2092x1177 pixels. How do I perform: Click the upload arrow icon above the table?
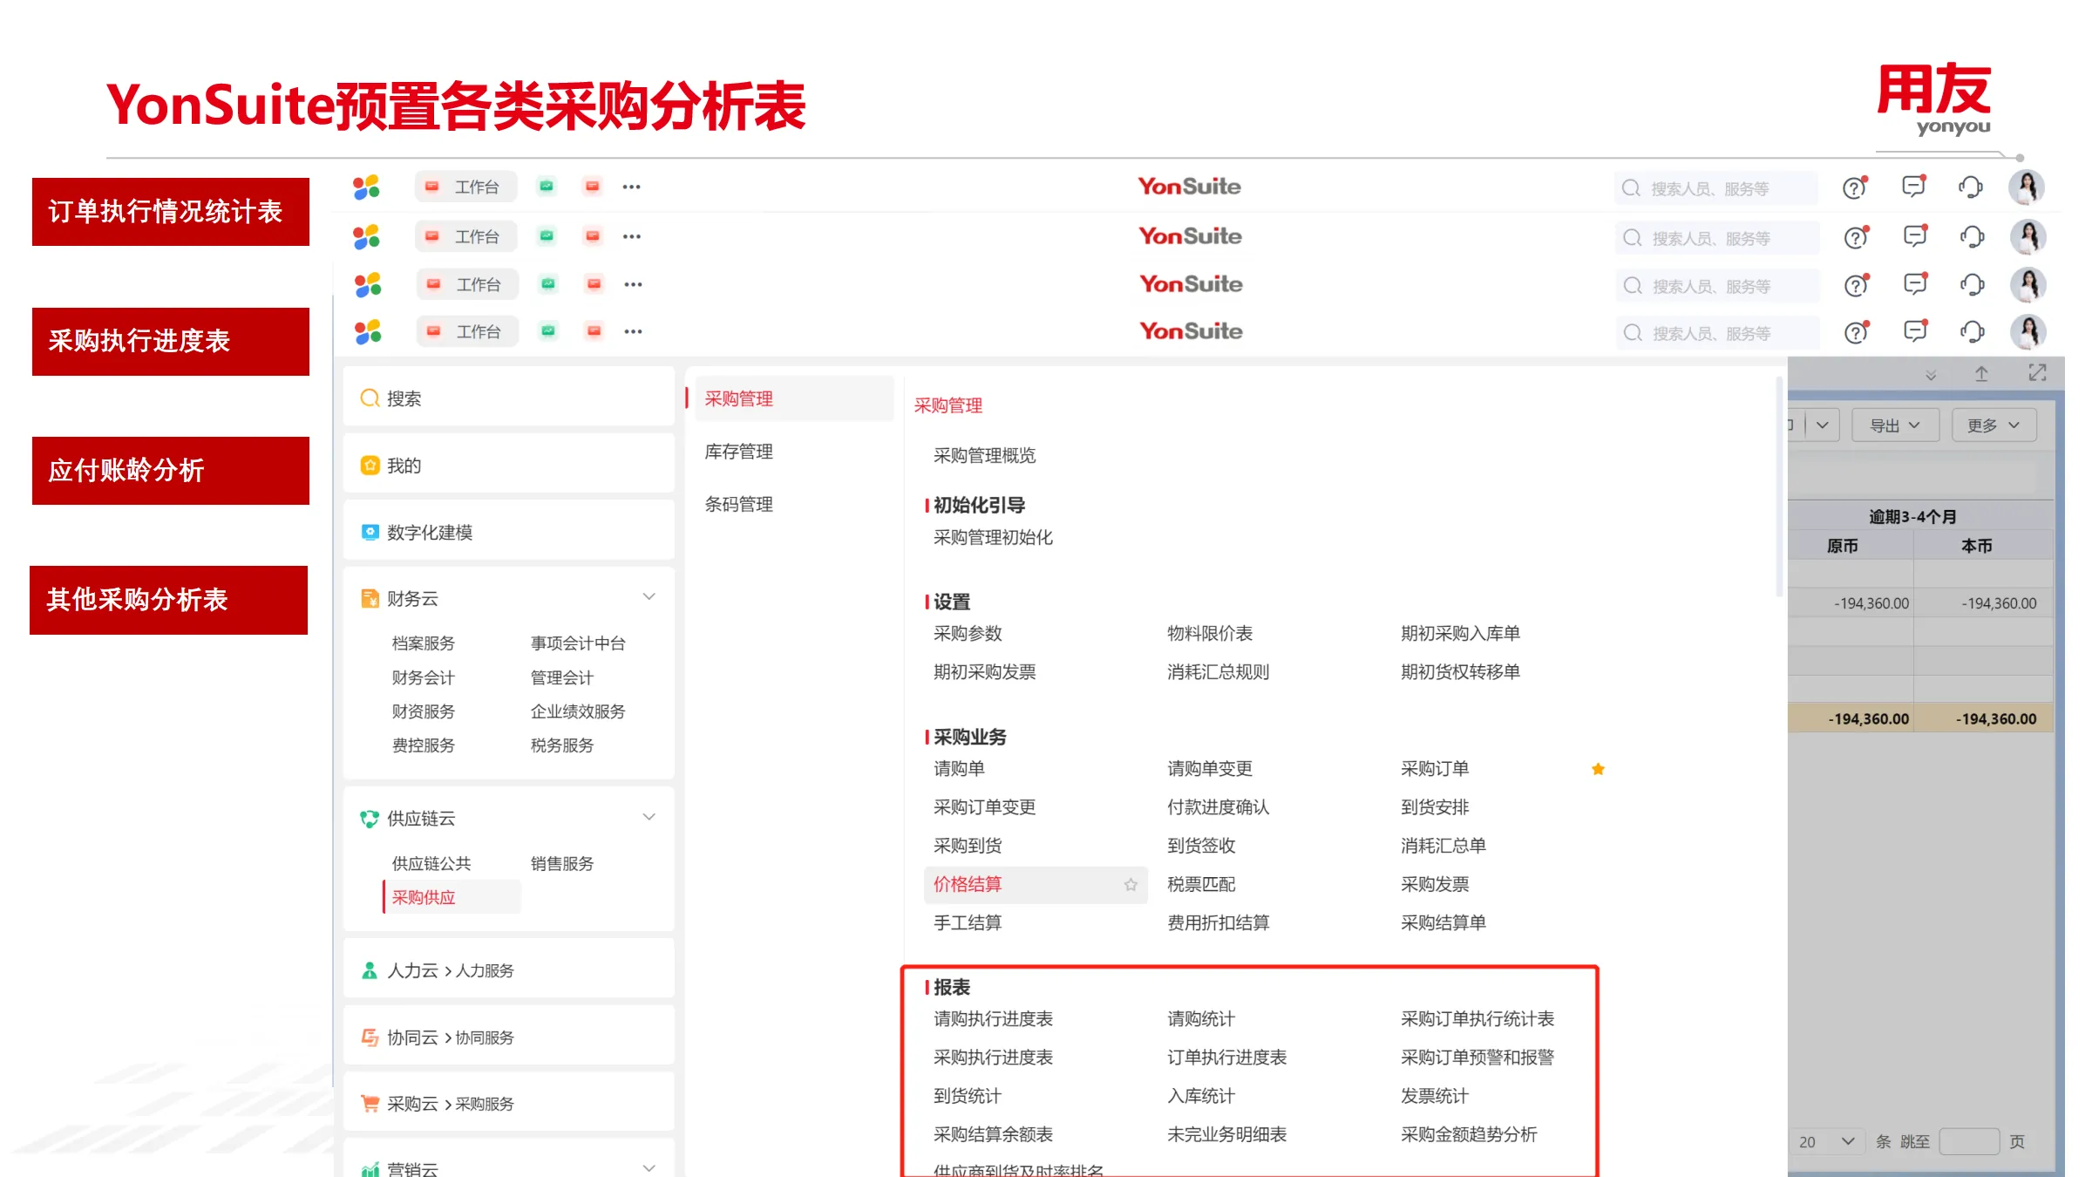1981,374
